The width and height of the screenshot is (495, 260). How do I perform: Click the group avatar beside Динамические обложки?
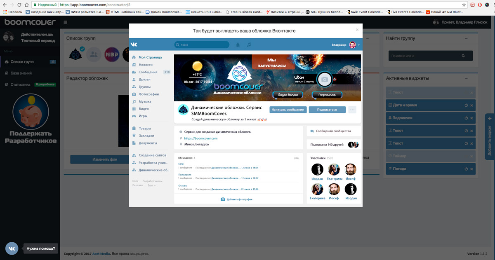point(183,110)
